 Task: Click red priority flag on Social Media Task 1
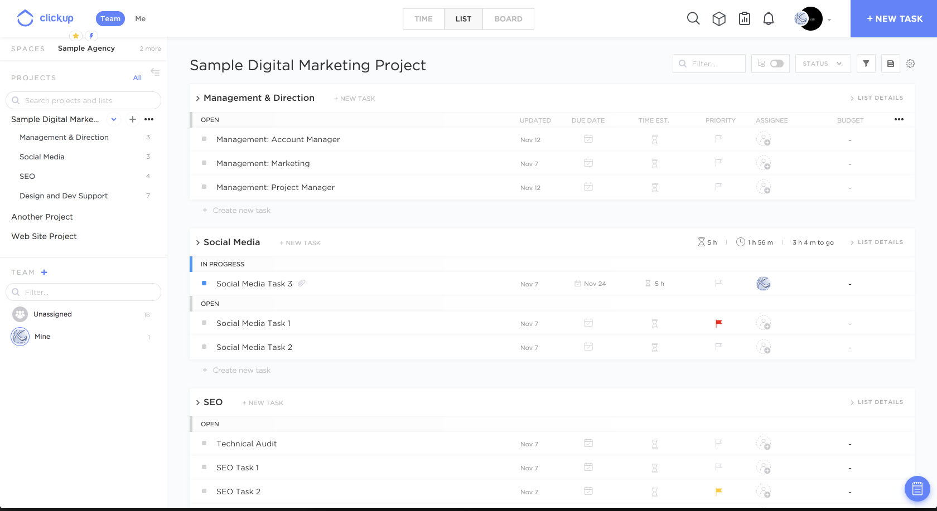(x=718, y=323)
